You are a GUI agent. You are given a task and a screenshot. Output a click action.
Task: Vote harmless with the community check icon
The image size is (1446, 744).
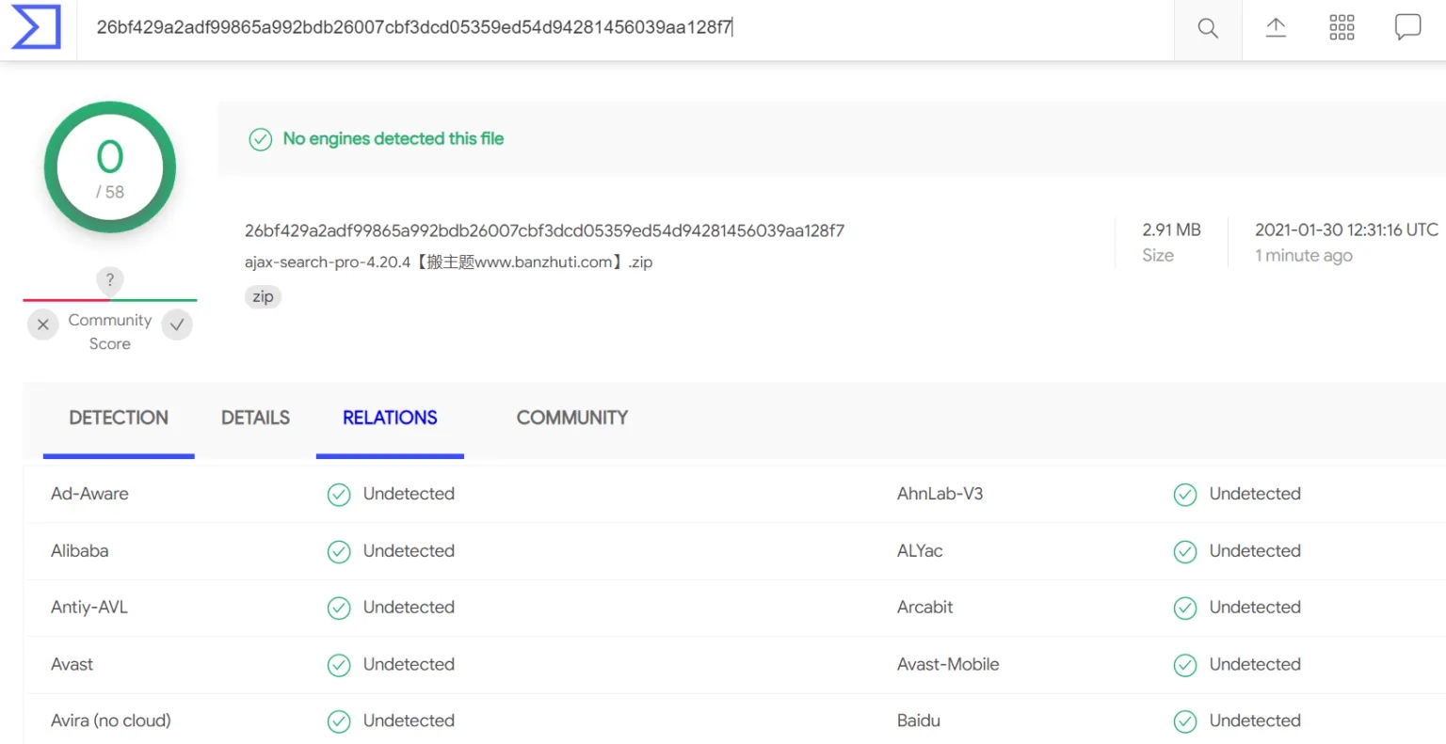(x=177, y=325)
